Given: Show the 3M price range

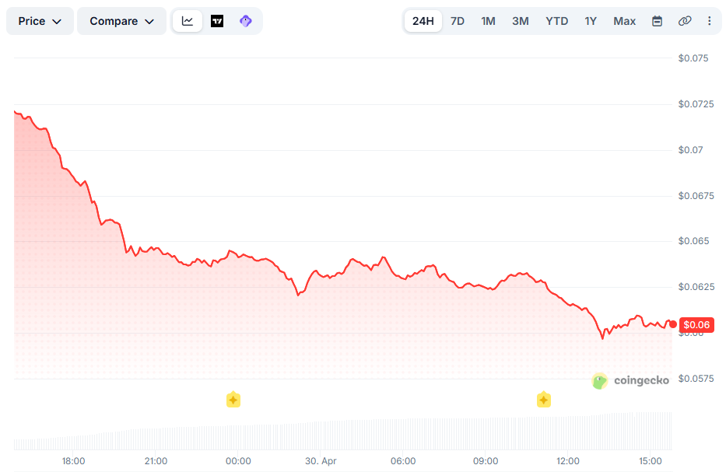Looking at the screenshot, I should [521, 21].
